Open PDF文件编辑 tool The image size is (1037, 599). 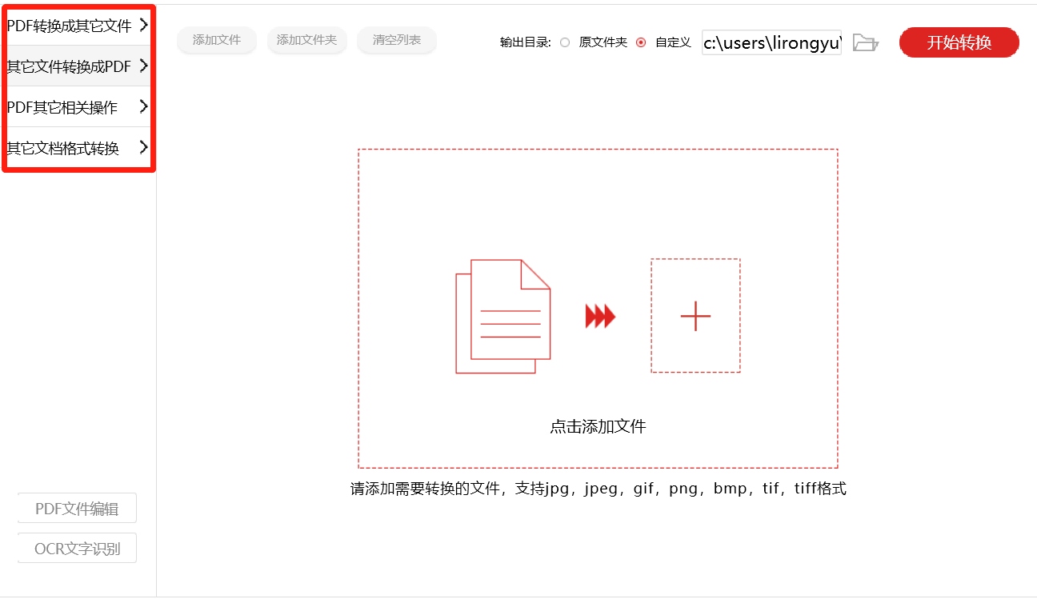point(77,509)
